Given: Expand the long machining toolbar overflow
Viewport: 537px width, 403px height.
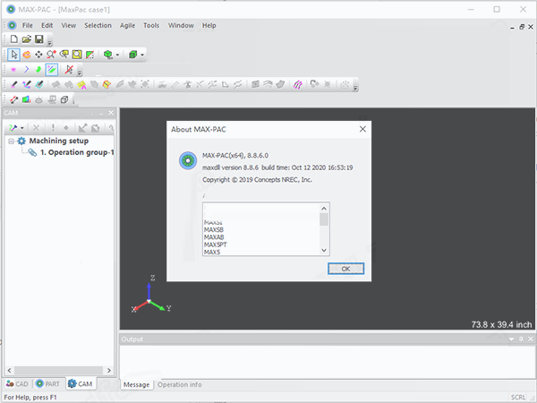Looking at the screenshot, I should click(x=355, y=88).
